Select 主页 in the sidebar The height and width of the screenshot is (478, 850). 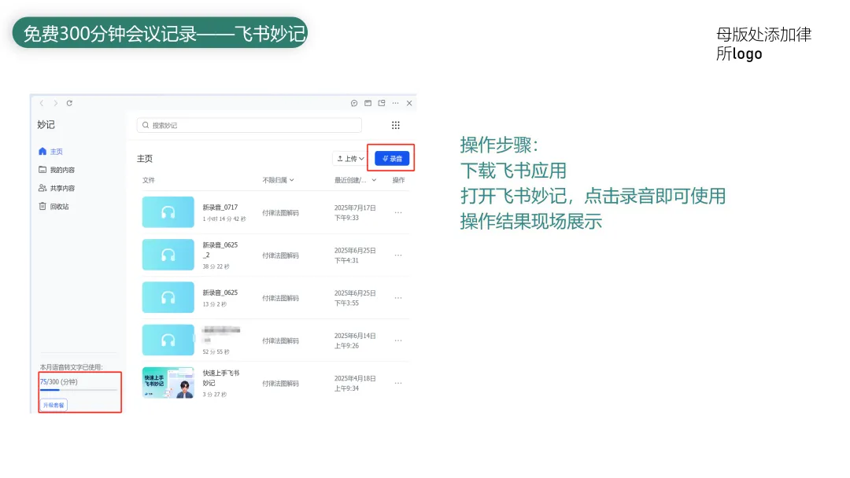coord(51,152)
